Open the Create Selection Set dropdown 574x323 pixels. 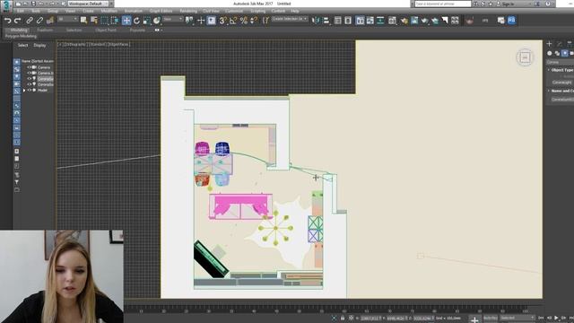290,19
